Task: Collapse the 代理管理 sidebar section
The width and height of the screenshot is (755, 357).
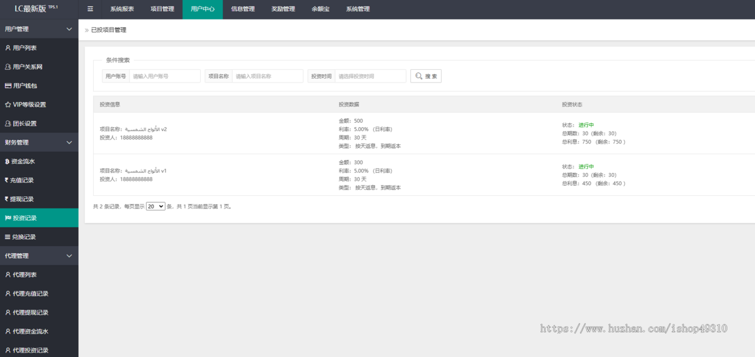Action: (x=69, y=256)
